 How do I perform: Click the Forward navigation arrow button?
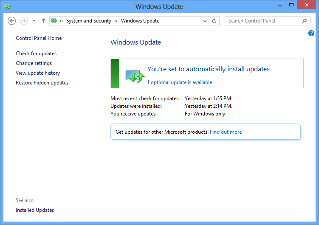24,21
